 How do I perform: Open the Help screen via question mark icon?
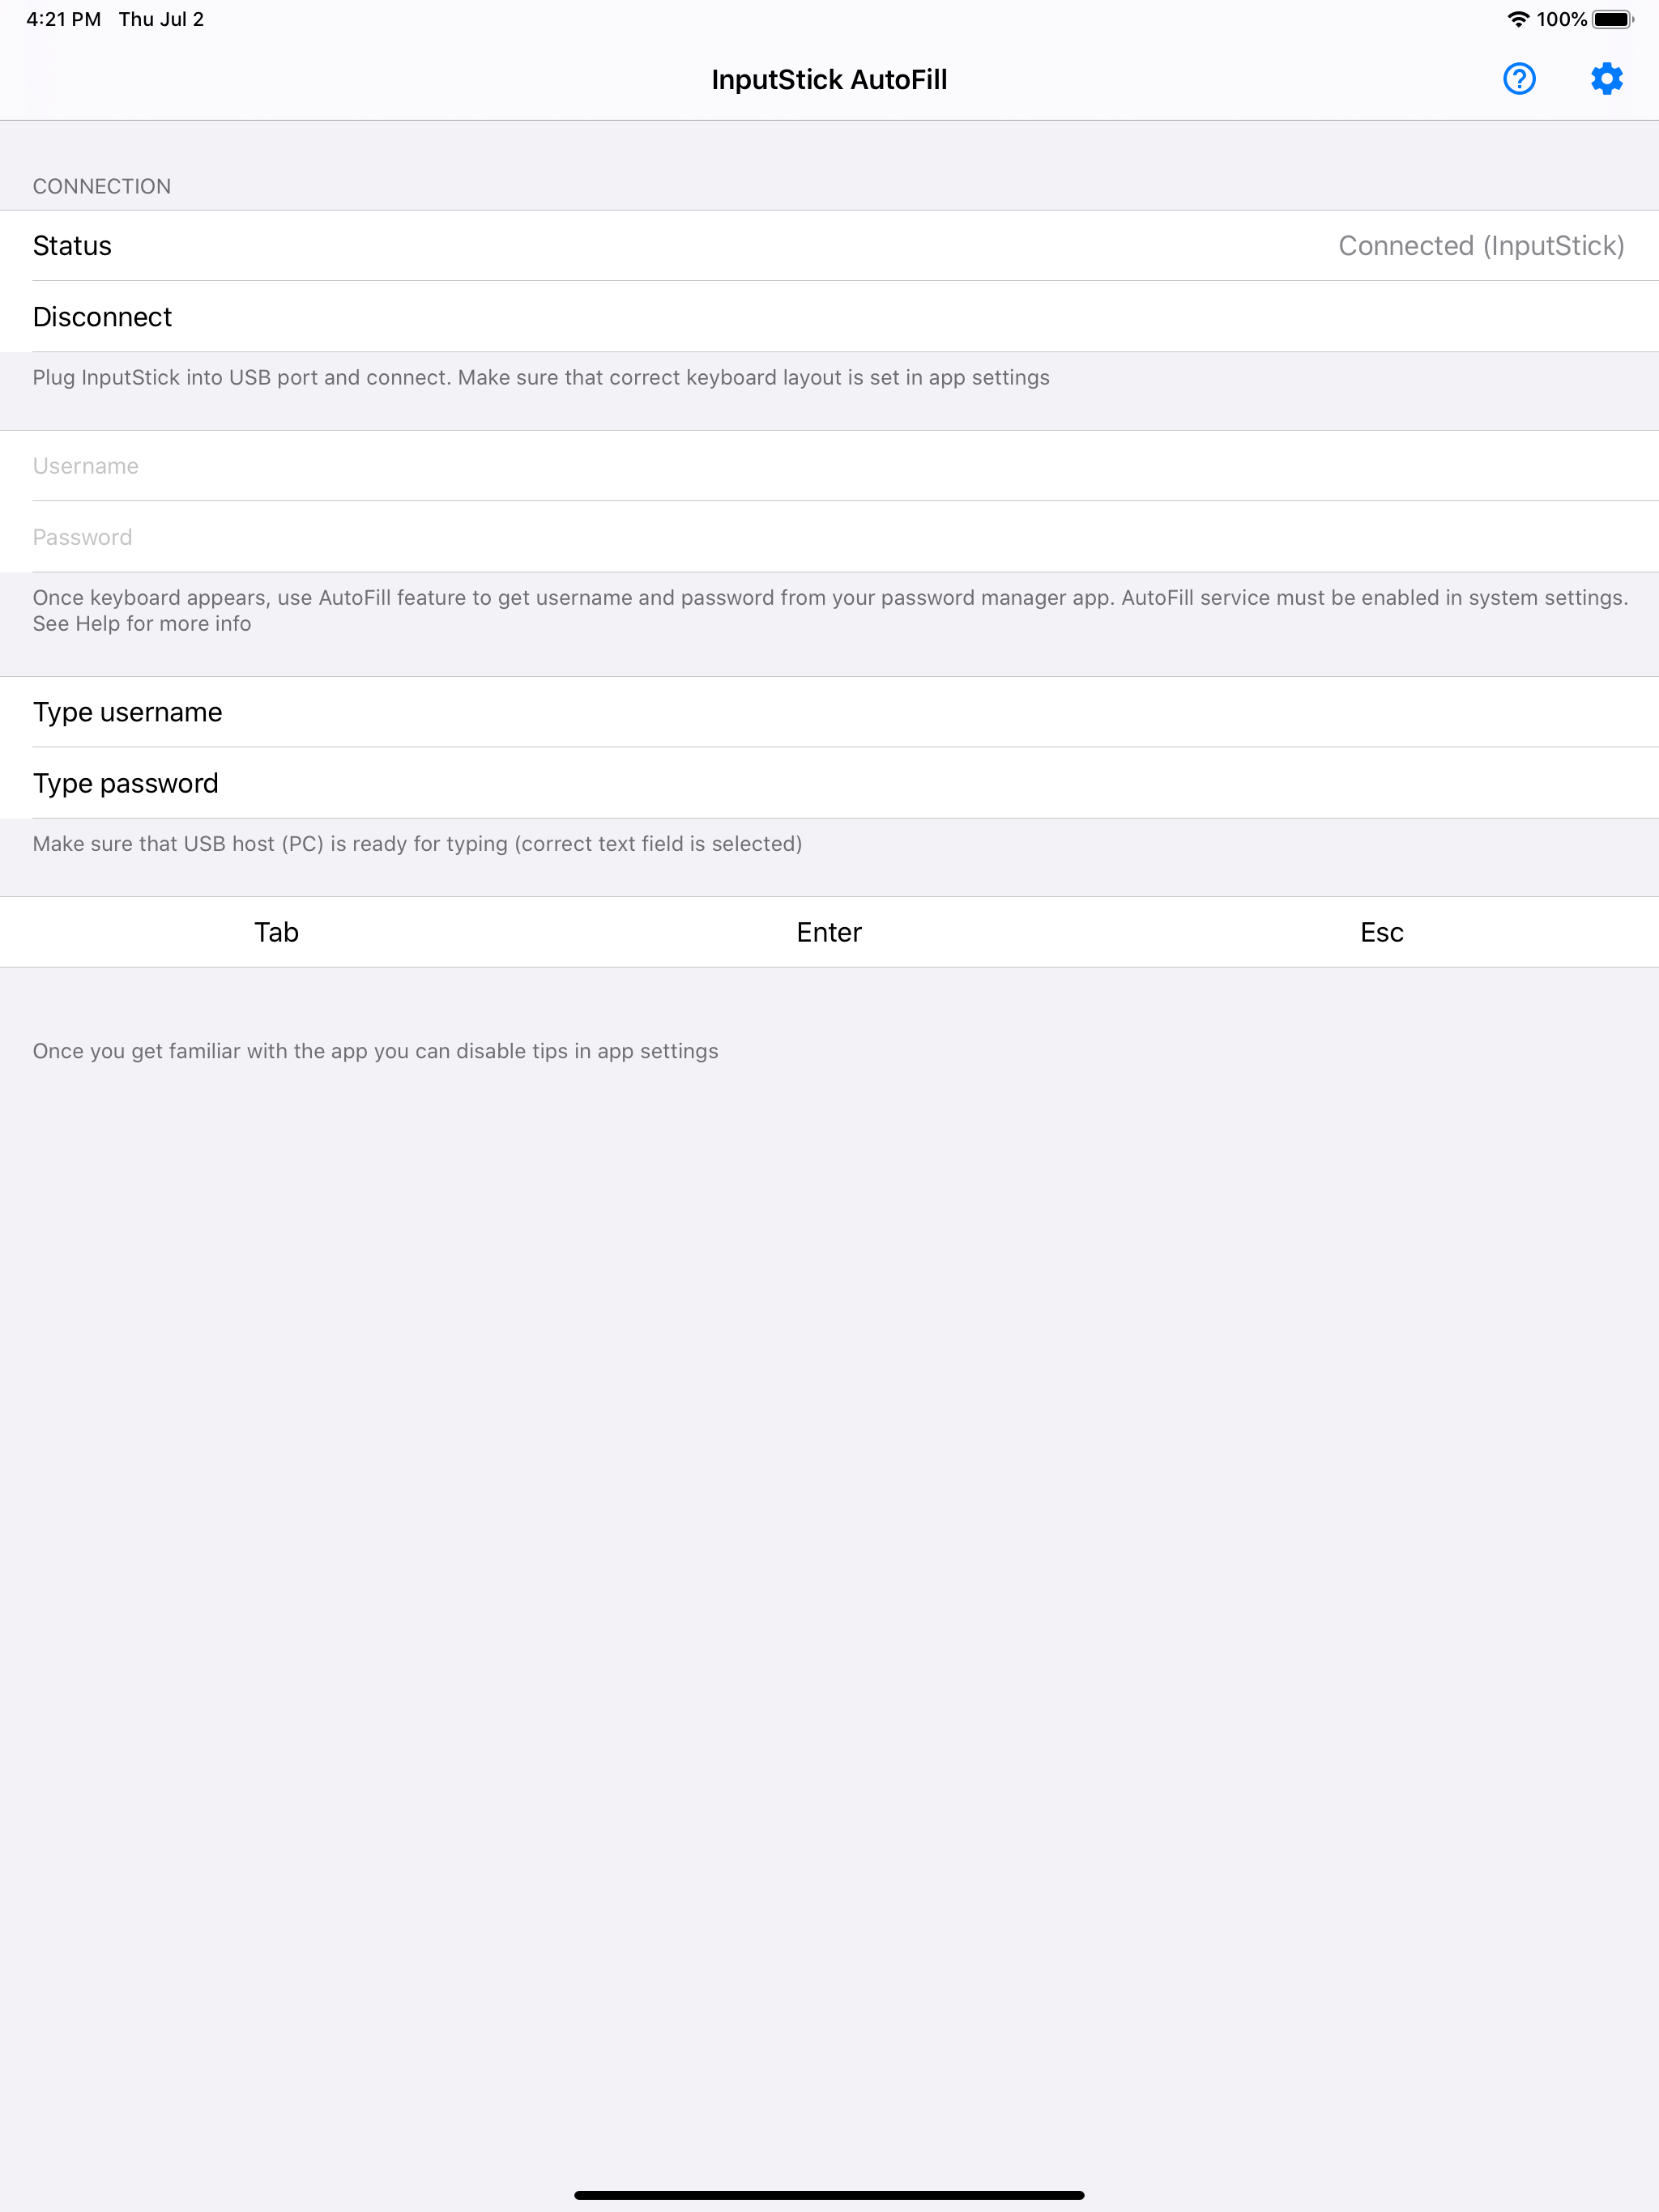point(1518,79)
